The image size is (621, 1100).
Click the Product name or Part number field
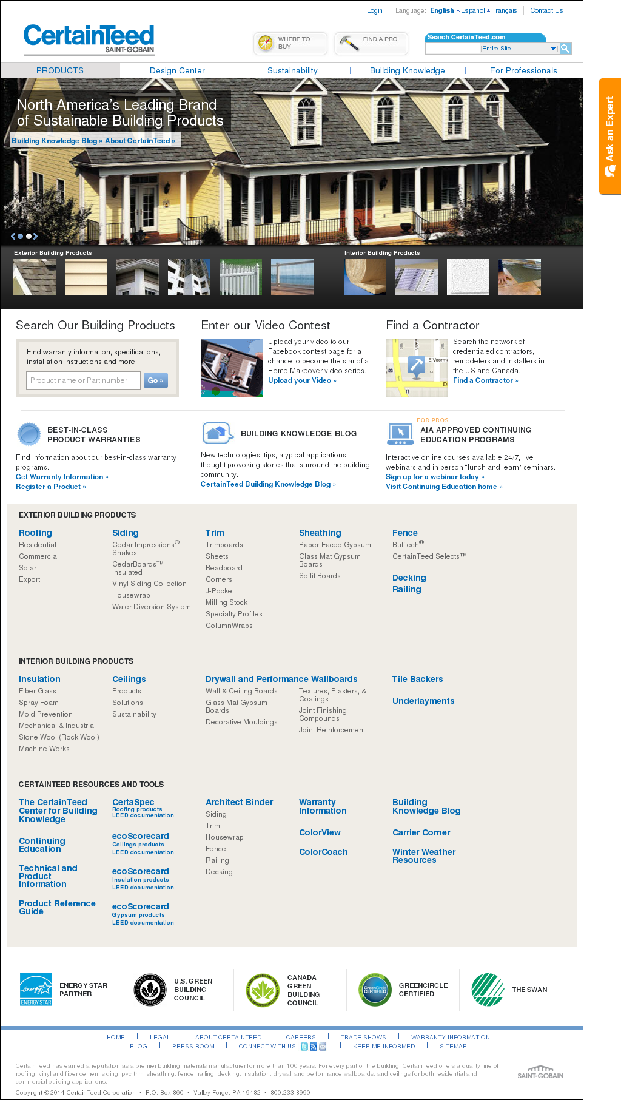coord(83,380)
